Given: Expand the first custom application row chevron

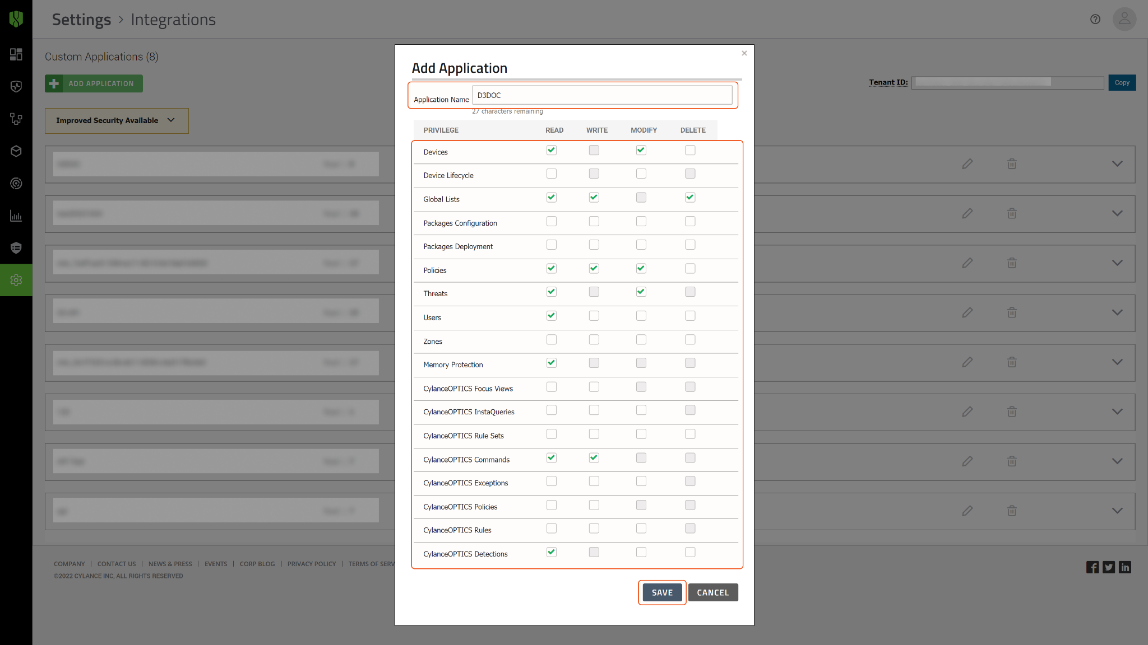Looking at the screenshot, I should (x=1117, y=164).
